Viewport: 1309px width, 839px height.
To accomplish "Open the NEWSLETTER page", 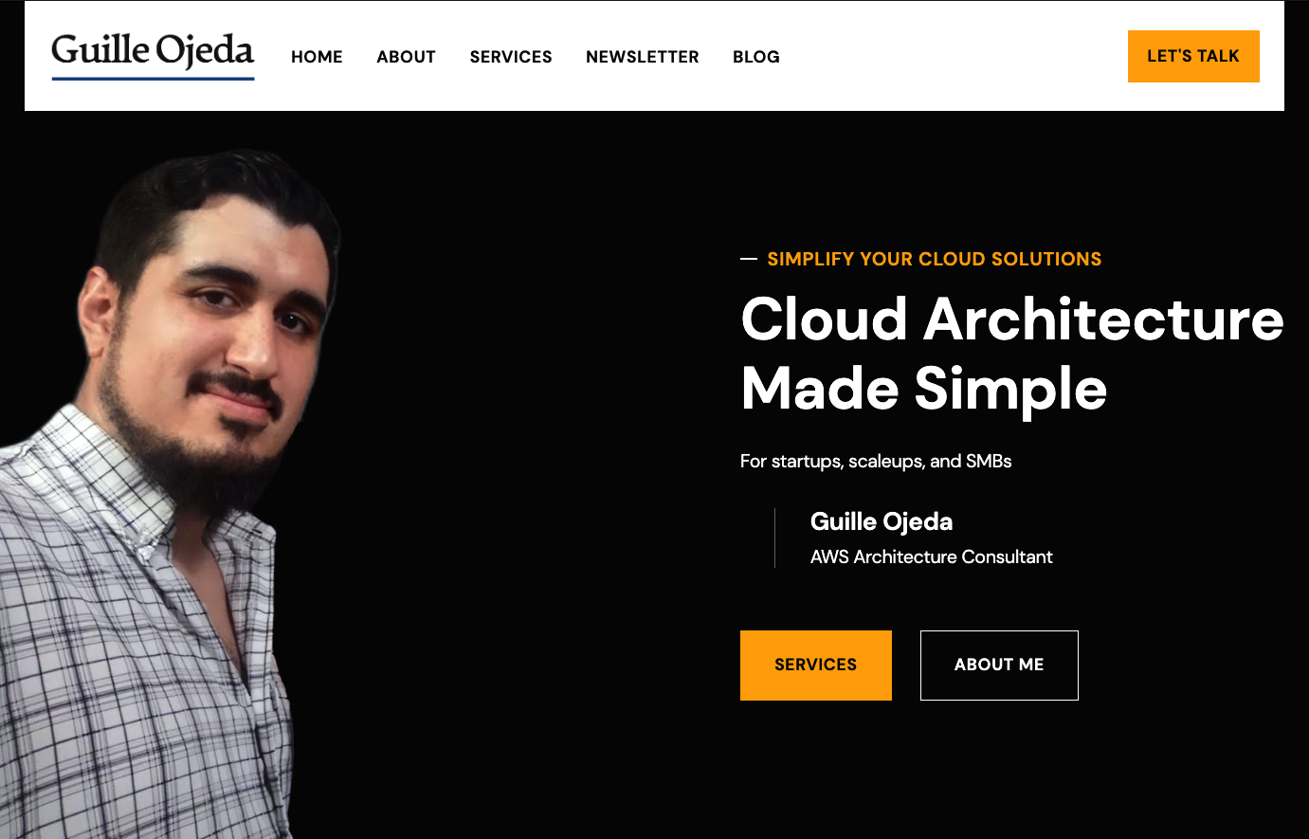I will click(x=642, y=57).
